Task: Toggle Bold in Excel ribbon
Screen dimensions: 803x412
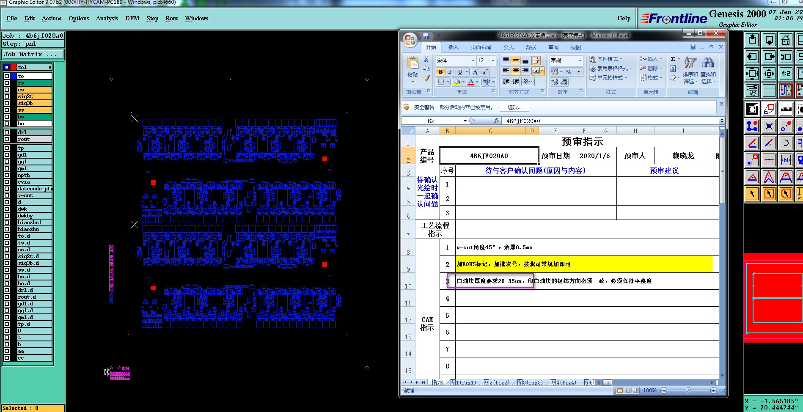Action: coord(440,72)
